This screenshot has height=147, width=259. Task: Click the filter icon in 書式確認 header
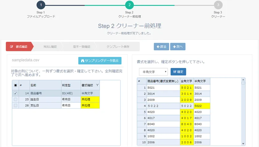tap(97, 85)
